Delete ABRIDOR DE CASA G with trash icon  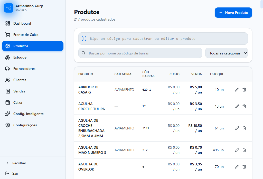244,90
